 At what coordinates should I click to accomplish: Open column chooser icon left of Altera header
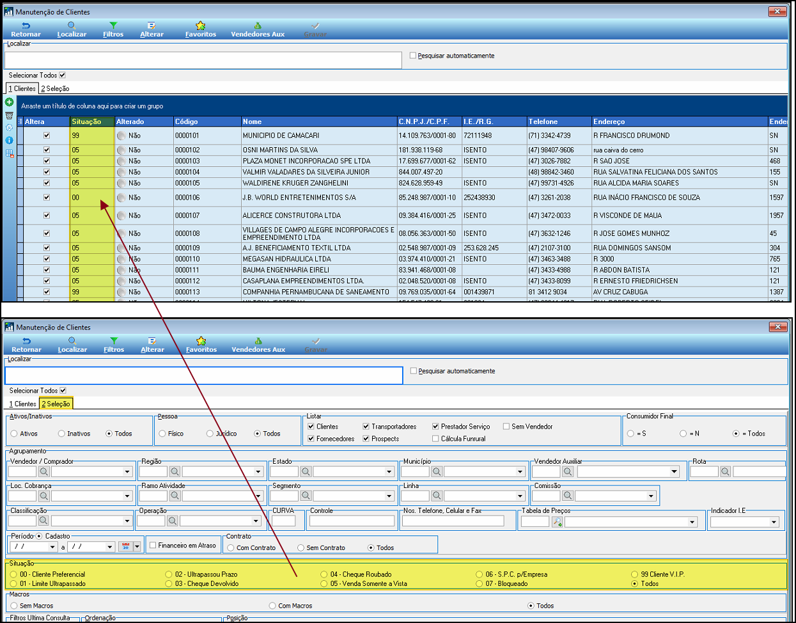coord(20,122)
